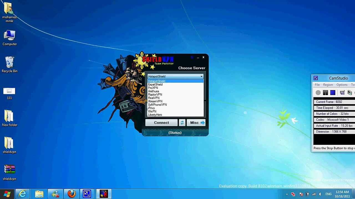The height and width of the screenshot is (199, 355).
Task: Switch to CamStudio via its taskbar button
Action: pos(87,194)
